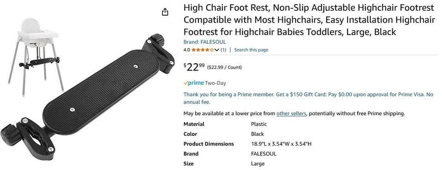Click the 4.0 rating number
The width and height of the screenshot is (442, 170).
[x=186, y=50]
